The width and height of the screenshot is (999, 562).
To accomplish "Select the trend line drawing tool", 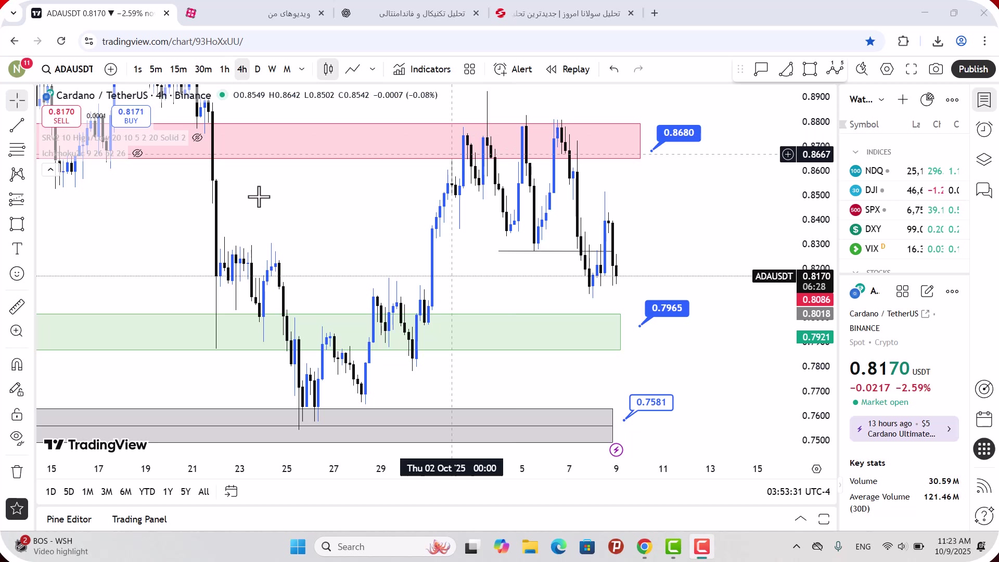I will tap(17, 125).
